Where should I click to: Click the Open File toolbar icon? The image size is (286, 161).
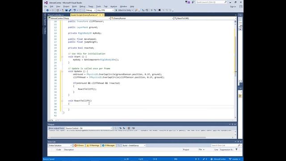click(x=63, y=10)
